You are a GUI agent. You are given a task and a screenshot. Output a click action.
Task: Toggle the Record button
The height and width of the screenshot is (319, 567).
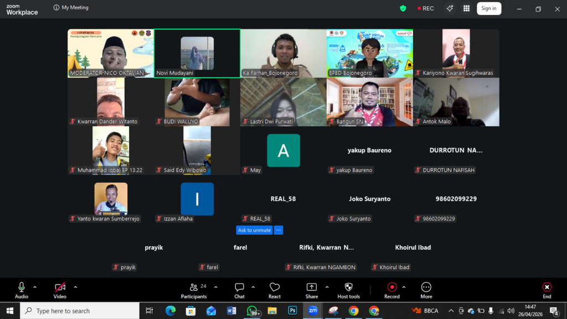click(x=392, y=290)
